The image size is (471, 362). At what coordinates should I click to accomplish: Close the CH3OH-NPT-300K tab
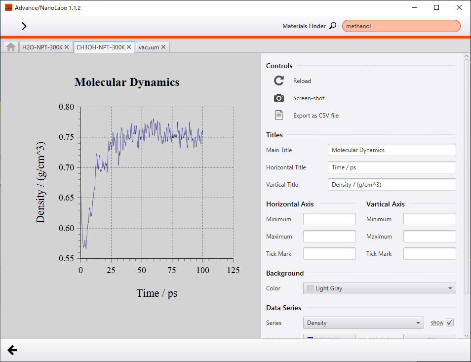129,47
